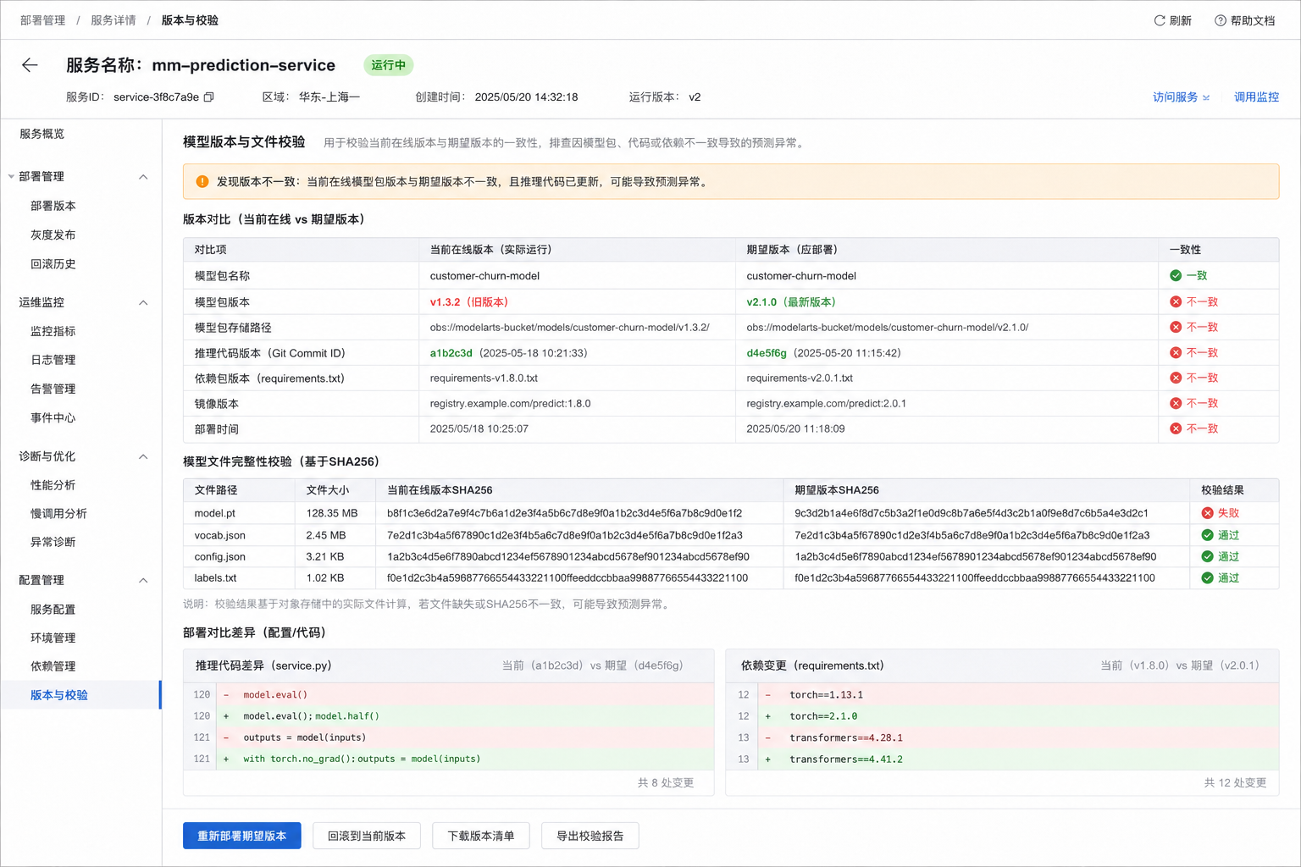The image size is (1301, 867).
Task: Click green pass icon for vocab.json
Action: click(x=1208, y=535)
